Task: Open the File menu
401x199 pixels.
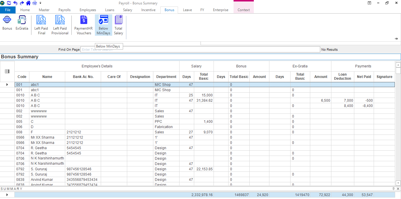Action: [x=8, y=10]
